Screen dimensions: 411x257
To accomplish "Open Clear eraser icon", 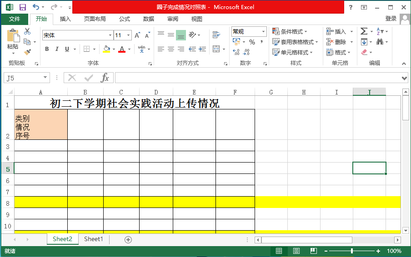I will point(364,52).
